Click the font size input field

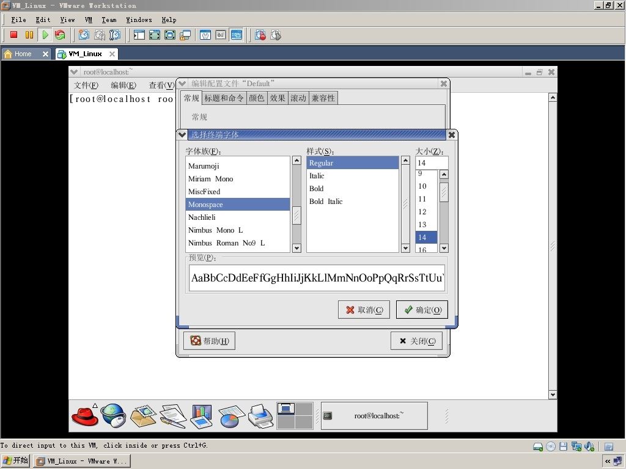[x=432, y=162]
